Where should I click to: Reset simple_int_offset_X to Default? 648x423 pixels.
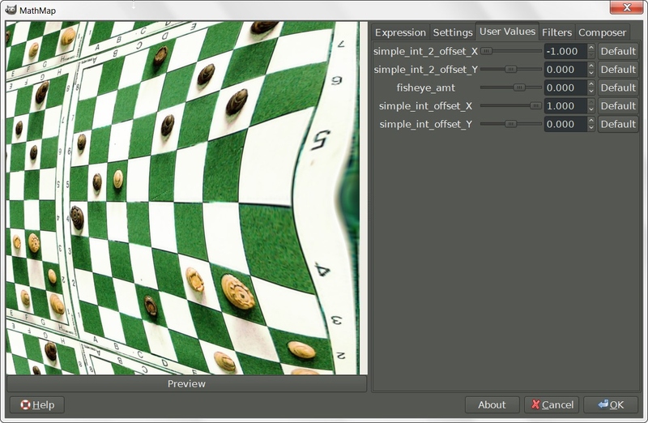(618, 106)
